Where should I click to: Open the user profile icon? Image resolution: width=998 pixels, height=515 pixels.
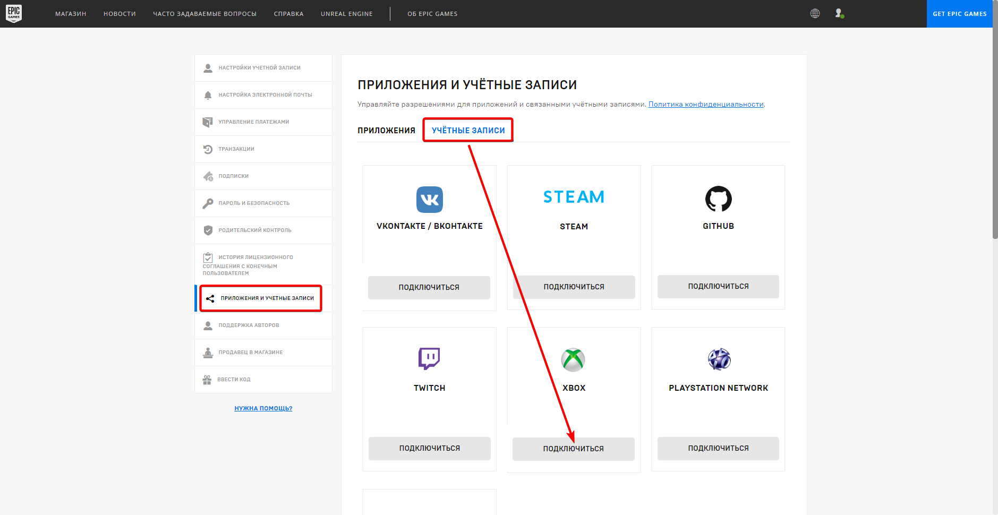point(839,13)
